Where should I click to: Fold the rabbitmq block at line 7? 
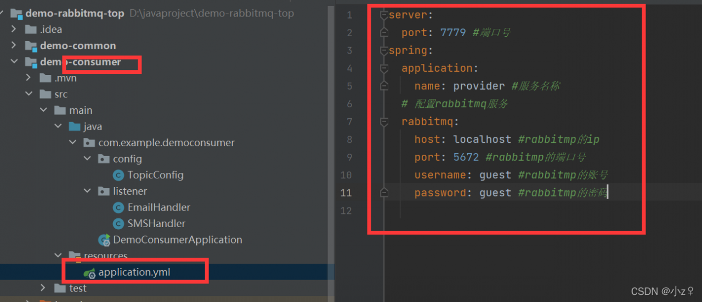(384, 121)
